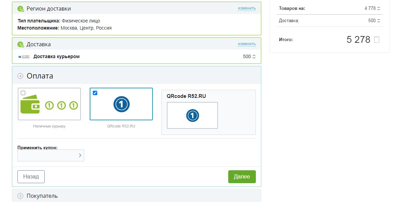Click the QRcode R52.RU preview image on right
The height and width of the screenshot is (209, 393).
[192, 116]
